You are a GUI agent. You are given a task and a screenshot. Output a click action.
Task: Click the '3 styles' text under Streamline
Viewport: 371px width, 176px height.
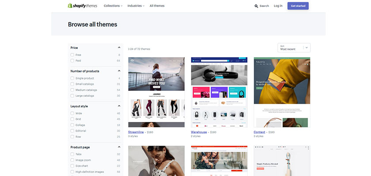[x=133, y=136]
